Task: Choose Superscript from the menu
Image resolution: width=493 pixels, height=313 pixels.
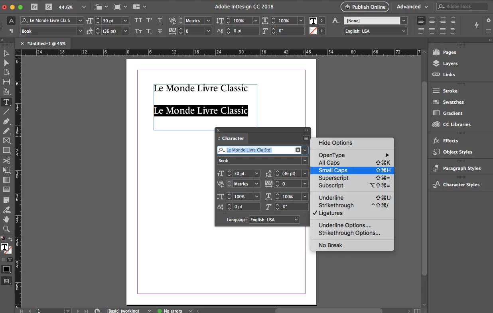Action: click(352, 178)
